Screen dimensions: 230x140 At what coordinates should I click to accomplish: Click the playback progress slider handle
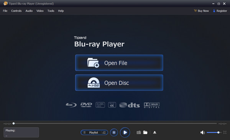tap(13, 124)
